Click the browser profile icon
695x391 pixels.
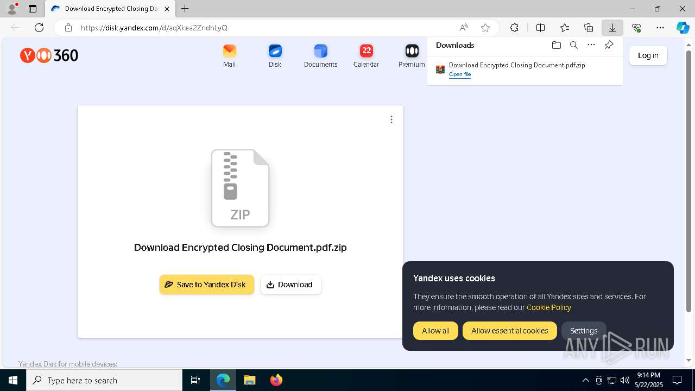point(12,9)
